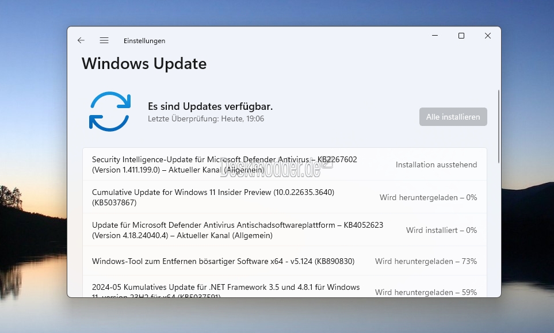The width and height of the screenshot is (554, 333).
Task: Click the Einstellungen window title
Action: pos(144,41)
